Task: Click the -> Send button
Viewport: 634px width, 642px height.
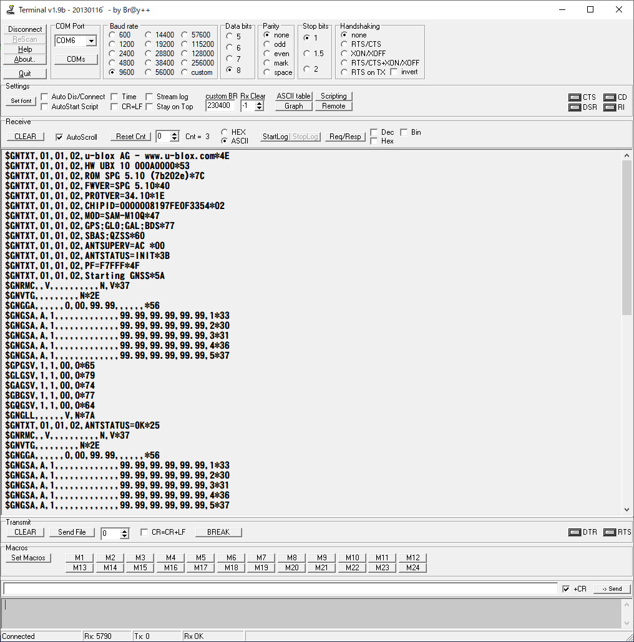Action: (612, 589)
